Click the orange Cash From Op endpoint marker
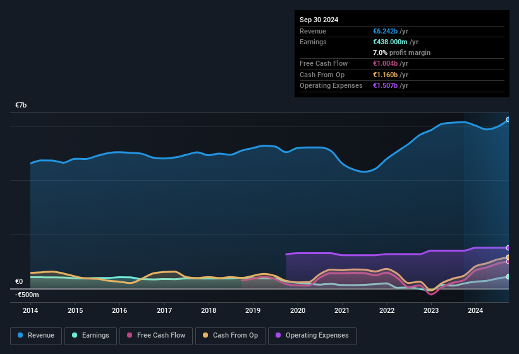The height and width of the screenshot is (354, 519). (x=508, y=257)
